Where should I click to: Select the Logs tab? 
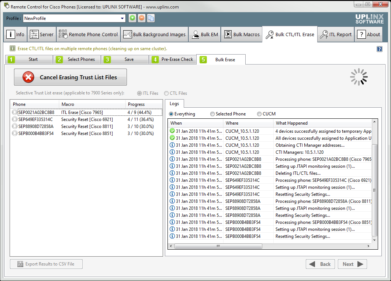pyautogui.click(x=174, y=104)
